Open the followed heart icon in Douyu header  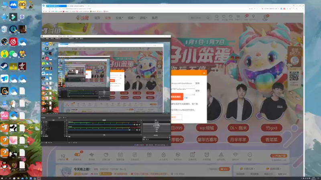tap(224, 16)
